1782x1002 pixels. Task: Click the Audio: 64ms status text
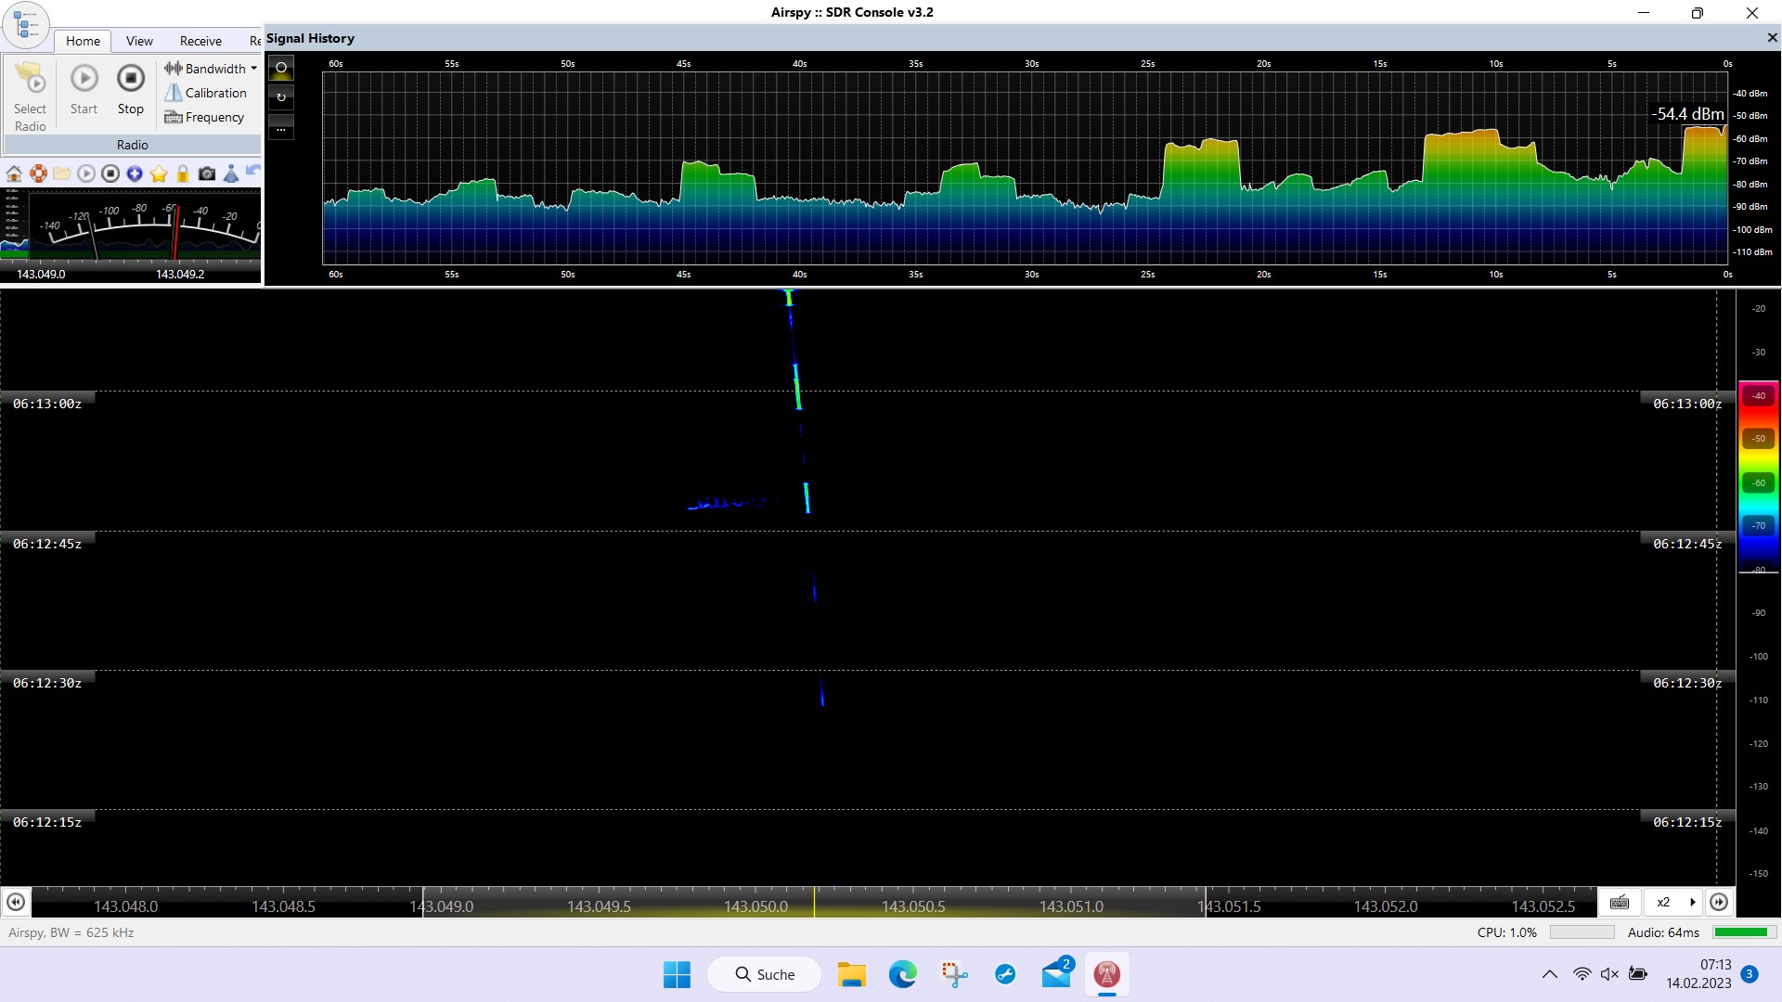[x=1663, y=932]
